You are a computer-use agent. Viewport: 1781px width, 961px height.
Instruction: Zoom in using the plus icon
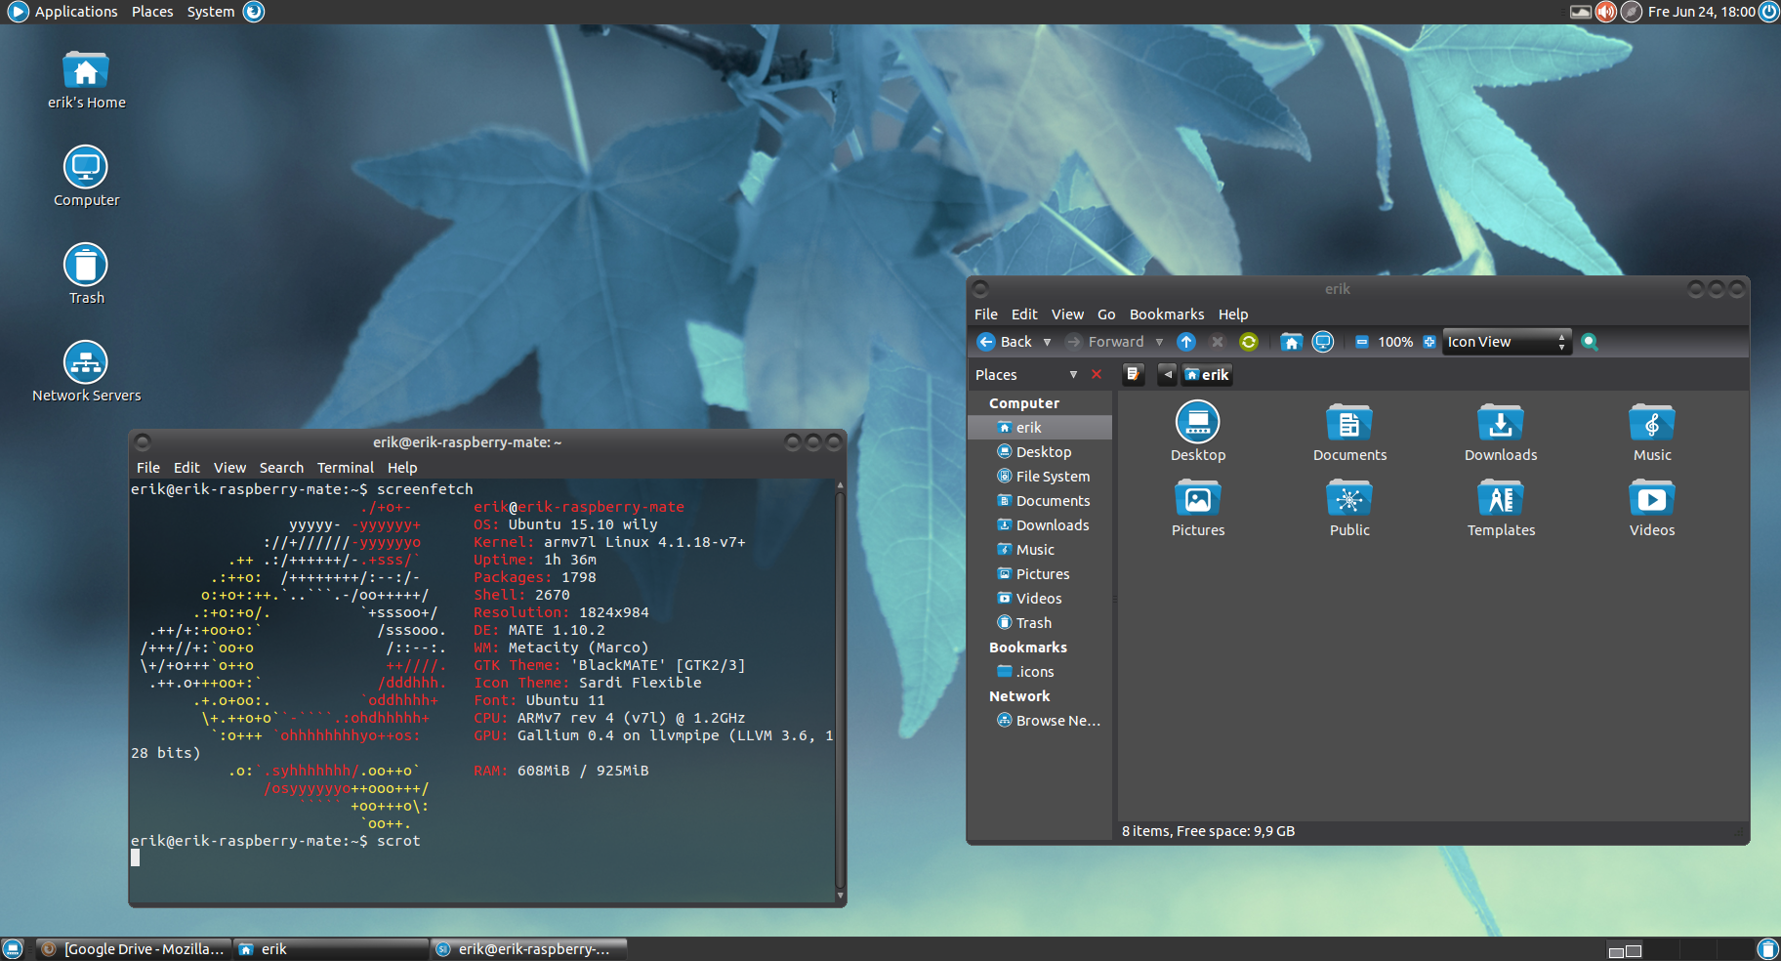pyautogui.click(x=1429, y=342)
